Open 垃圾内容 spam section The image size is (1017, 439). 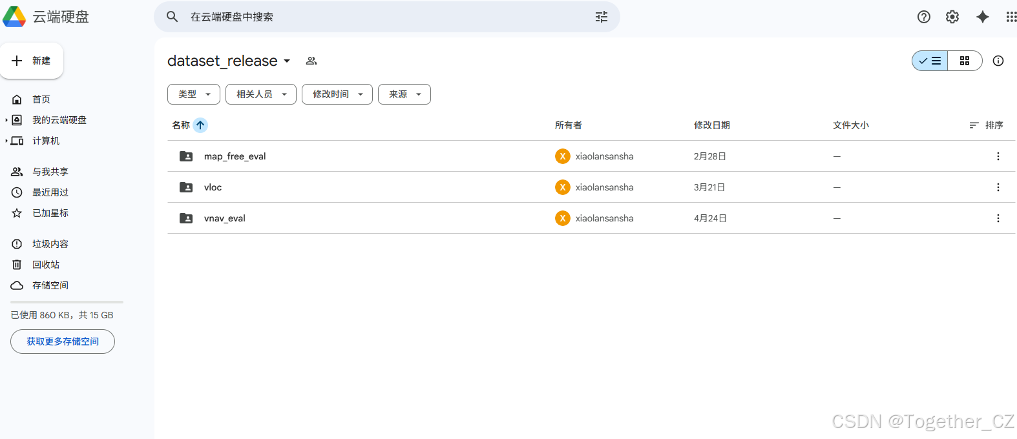coord(50,244)
